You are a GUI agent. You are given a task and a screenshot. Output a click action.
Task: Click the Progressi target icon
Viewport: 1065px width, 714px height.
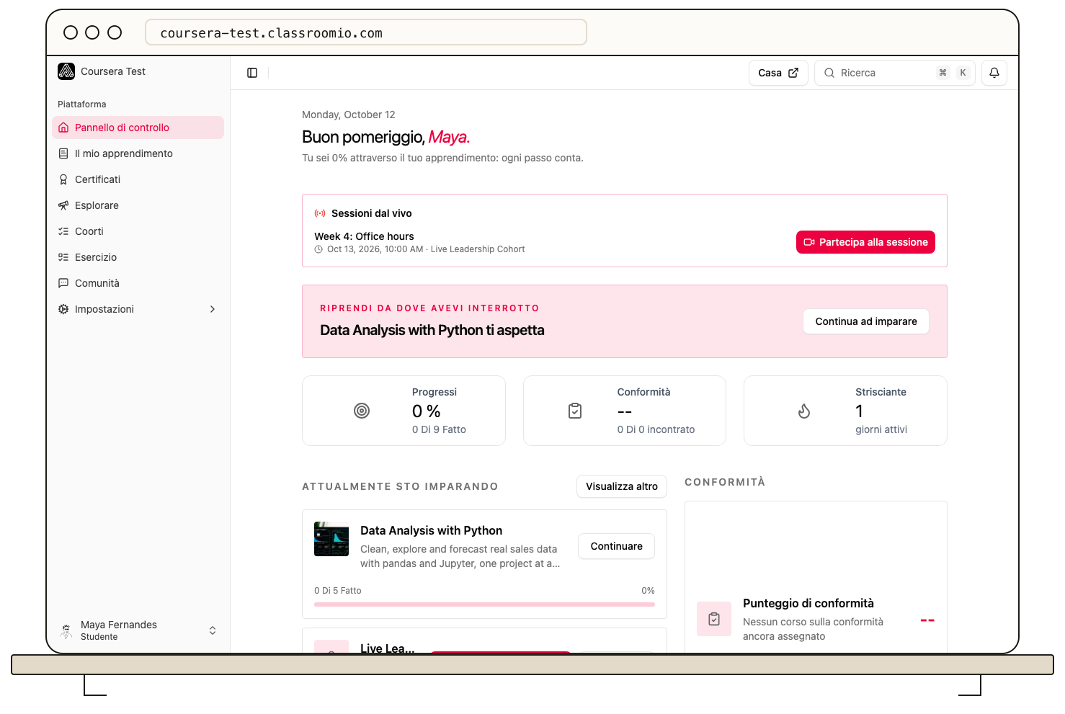point(362,411)
